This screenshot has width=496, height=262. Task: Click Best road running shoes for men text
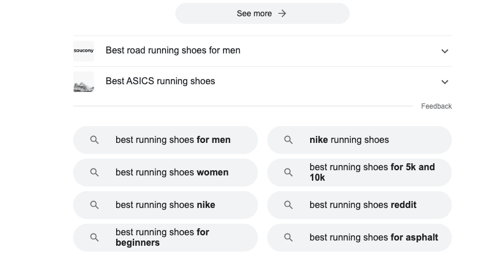point(173,51)
